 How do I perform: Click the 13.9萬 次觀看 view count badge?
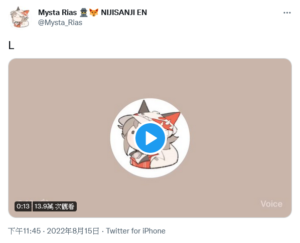pos(55,206)
